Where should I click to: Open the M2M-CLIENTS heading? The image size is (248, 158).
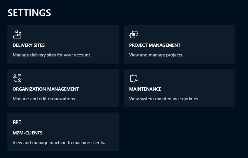(x=28, y=133)
